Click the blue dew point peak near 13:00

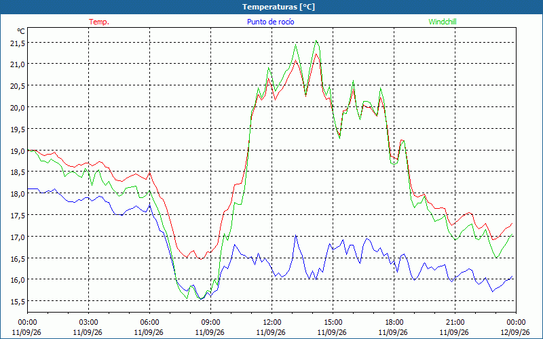click(x=295, y=235)
